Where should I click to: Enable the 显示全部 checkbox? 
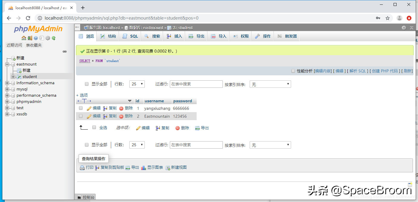[x=87, y=84]
